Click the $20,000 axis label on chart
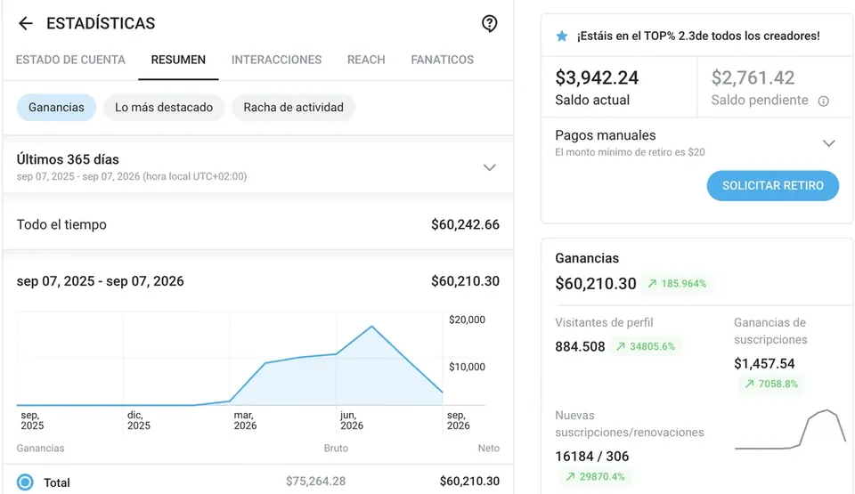Screen dimensions: 855x494 (467, 320)
